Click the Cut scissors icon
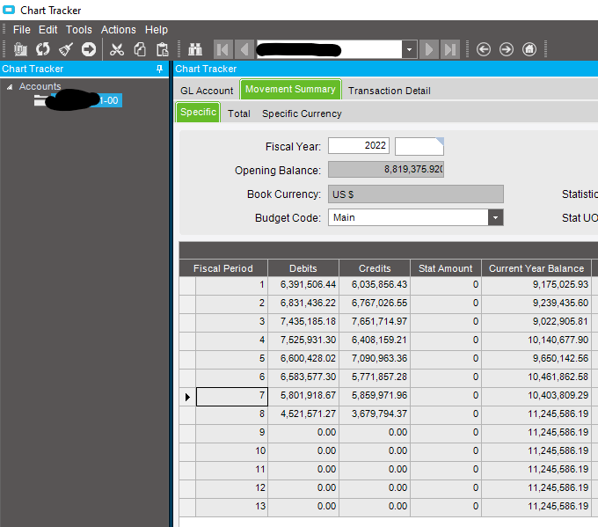598x527 pixels. 116,49
